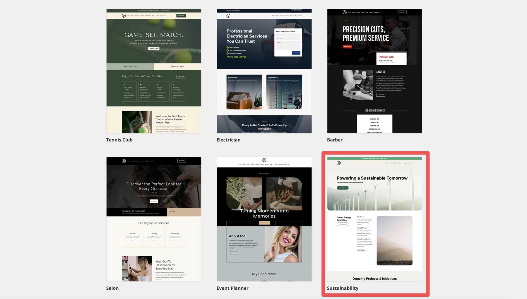Click the search icon in the Event Planner header
This screenshot has height=299, width=527.
[289, 164]
